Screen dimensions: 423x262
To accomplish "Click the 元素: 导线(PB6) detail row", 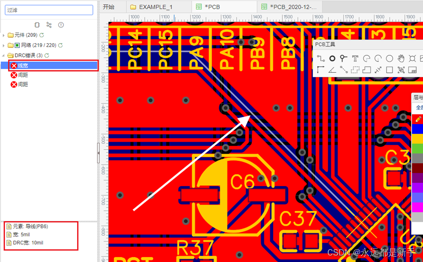I will (x=27, y=227).
